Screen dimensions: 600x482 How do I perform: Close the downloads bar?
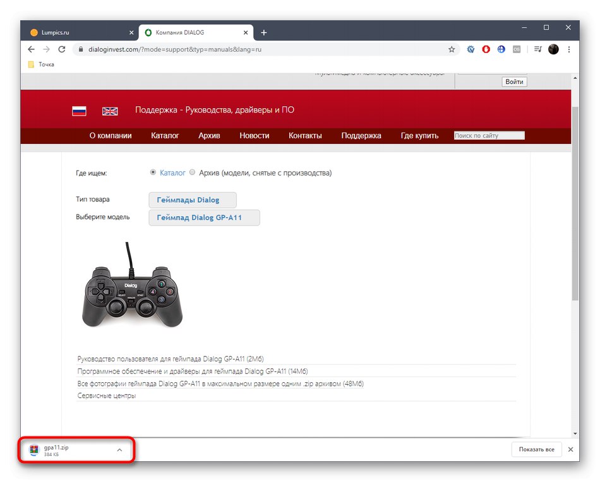[570, 449]
